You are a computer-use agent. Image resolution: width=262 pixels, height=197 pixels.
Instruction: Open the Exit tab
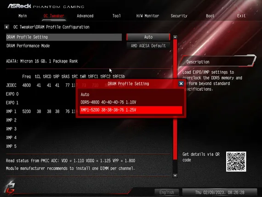click(241, 16)
